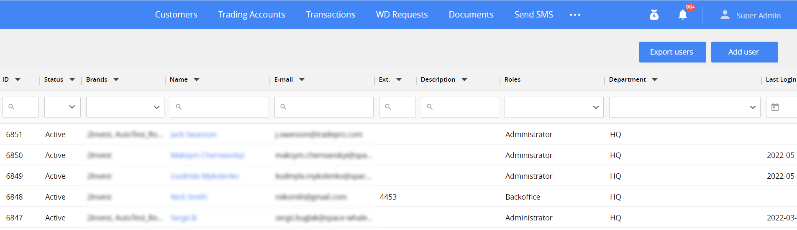Viewport: 797px width, 230px height.
Task: Focus the E-mail filter input field
Action: click(x=324, y=107)
